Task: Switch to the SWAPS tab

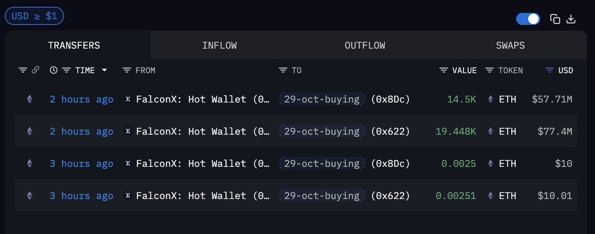Action: pyautogui.click(x=510, y=46)
